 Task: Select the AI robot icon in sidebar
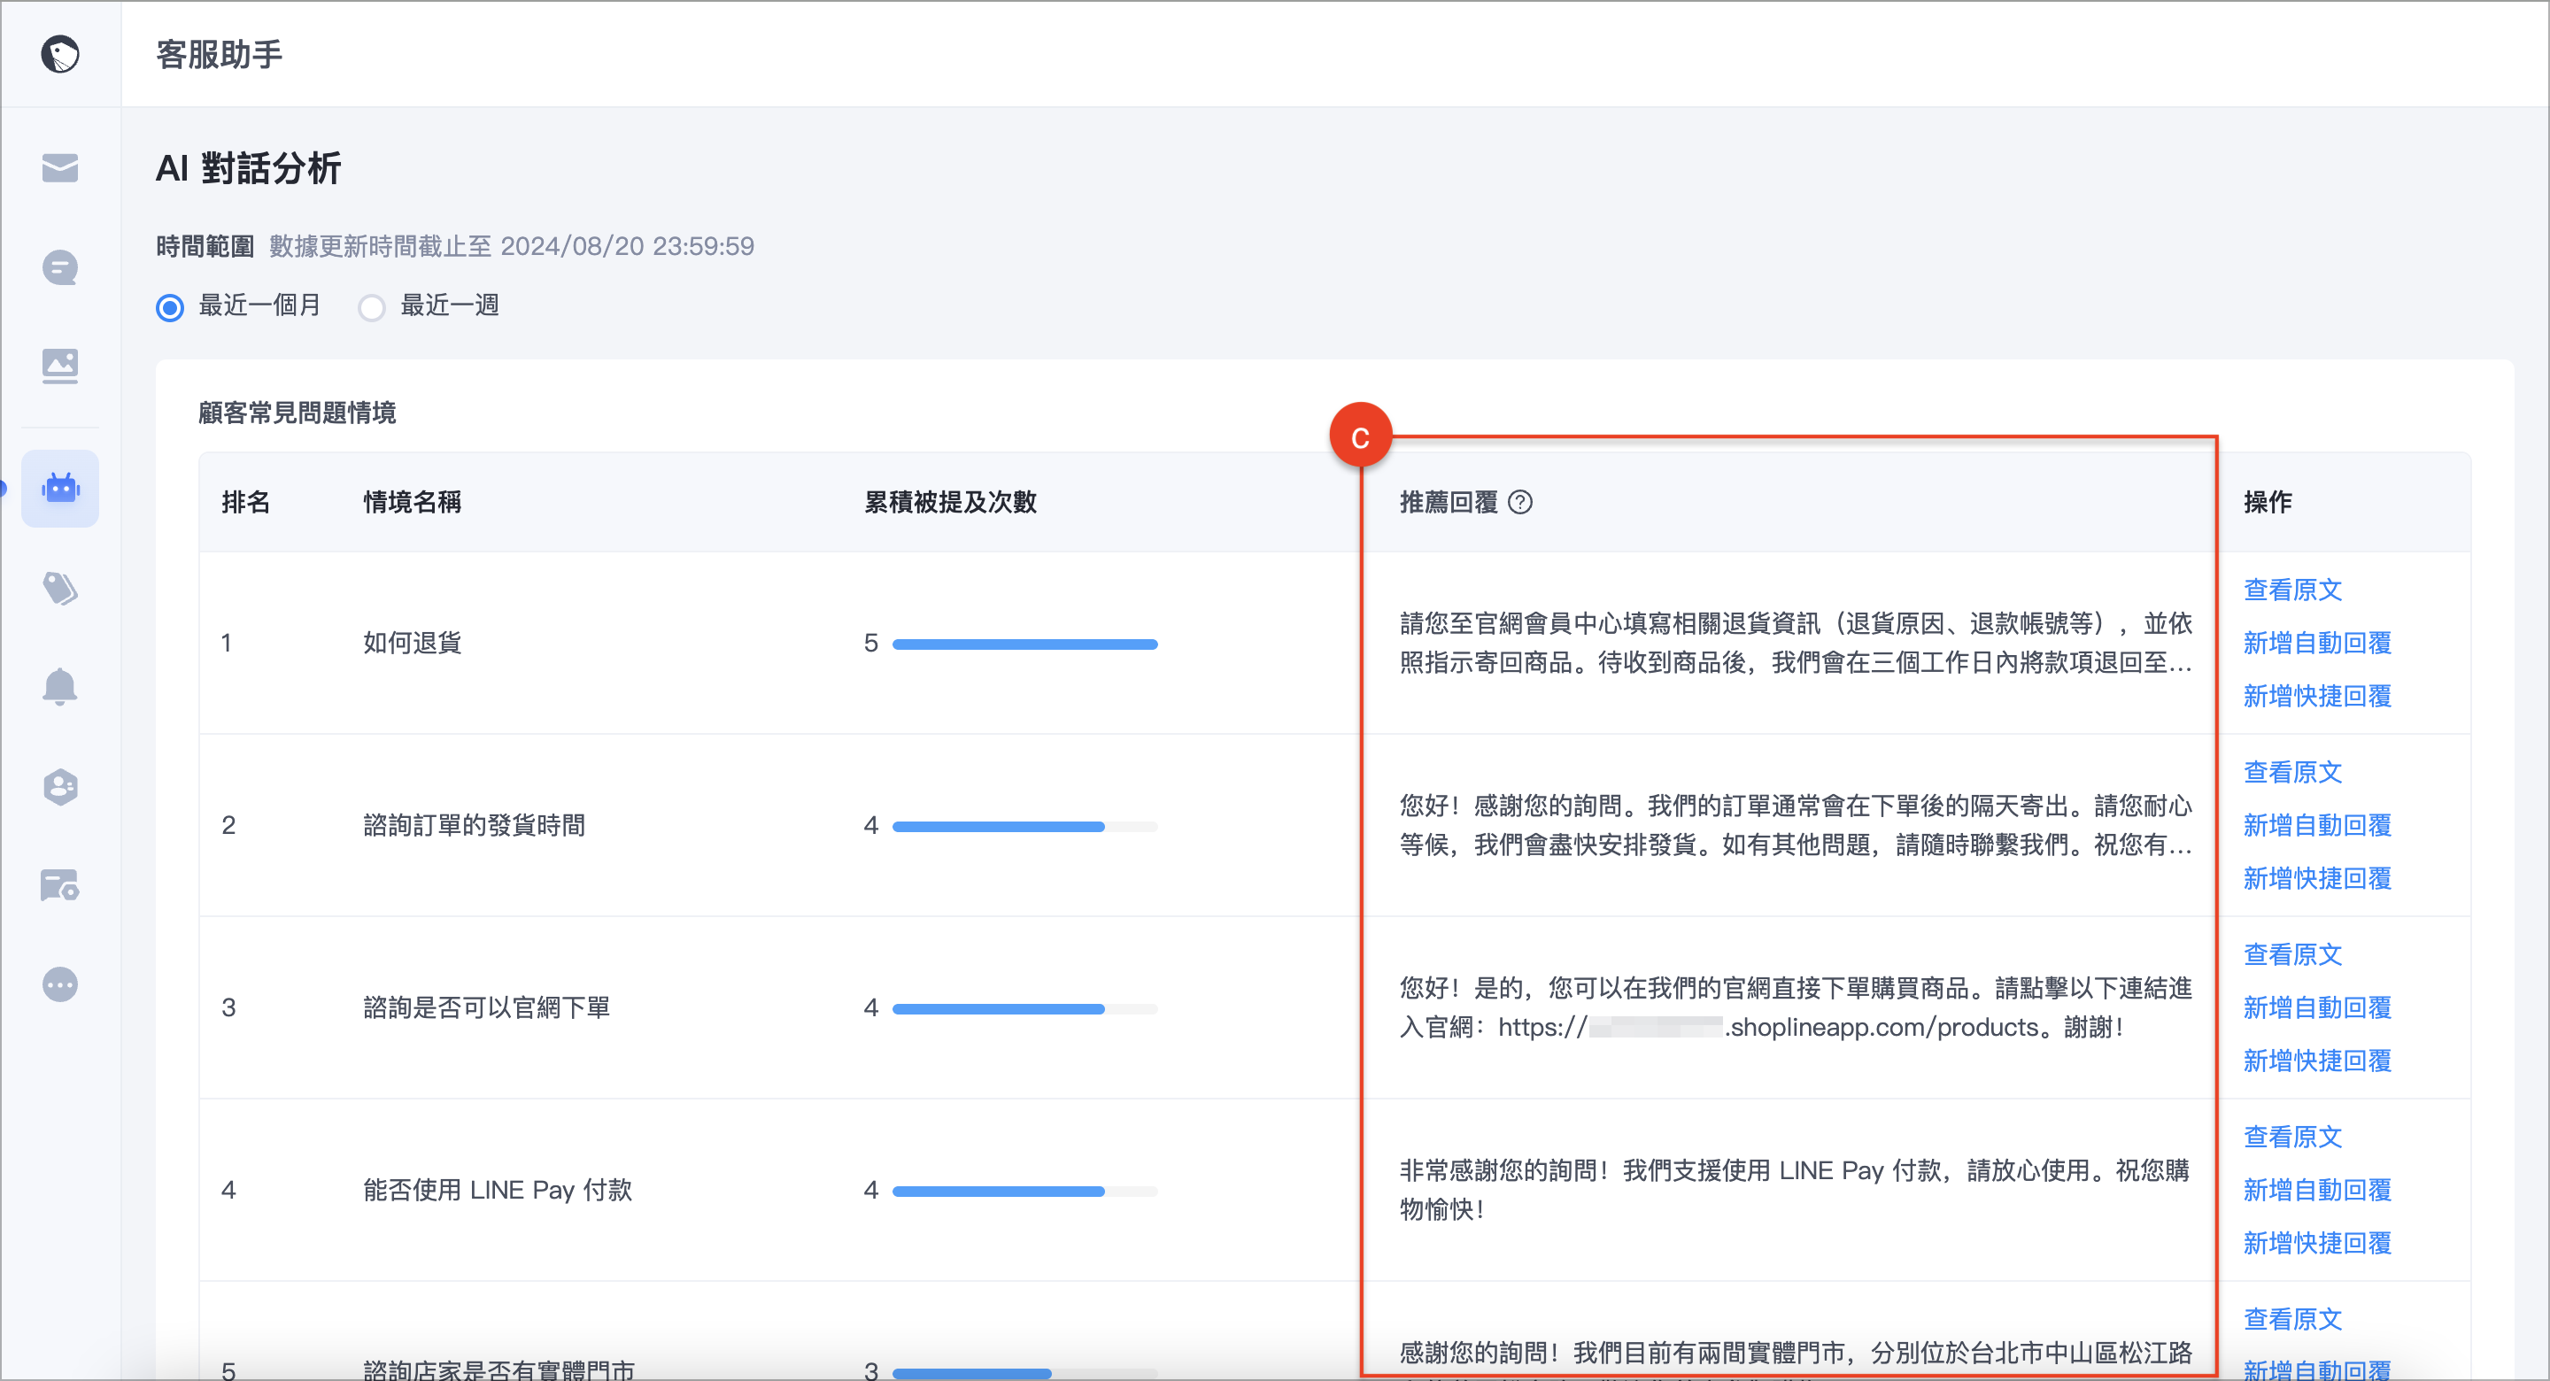(x=59, y=488)
